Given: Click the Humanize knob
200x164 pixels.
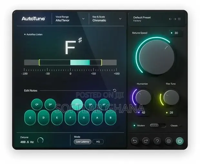Looking at the screenshot, I should 143,97.
